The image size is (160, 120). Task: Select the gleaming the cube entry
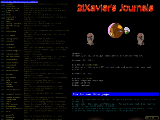click(12, 12)
